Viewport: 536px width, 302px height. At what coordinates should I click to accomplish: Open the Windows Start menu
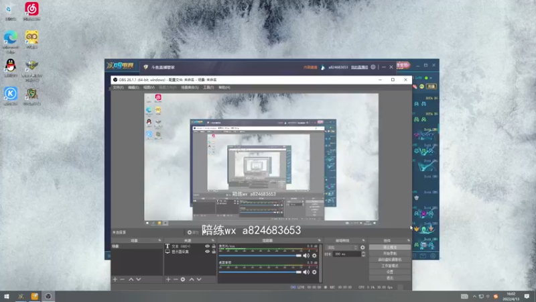pyautogui.click(x=7, y=297)
